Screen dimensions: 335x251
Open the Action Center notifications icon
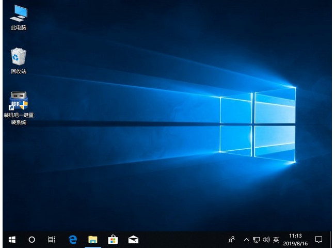click(318, 240)
